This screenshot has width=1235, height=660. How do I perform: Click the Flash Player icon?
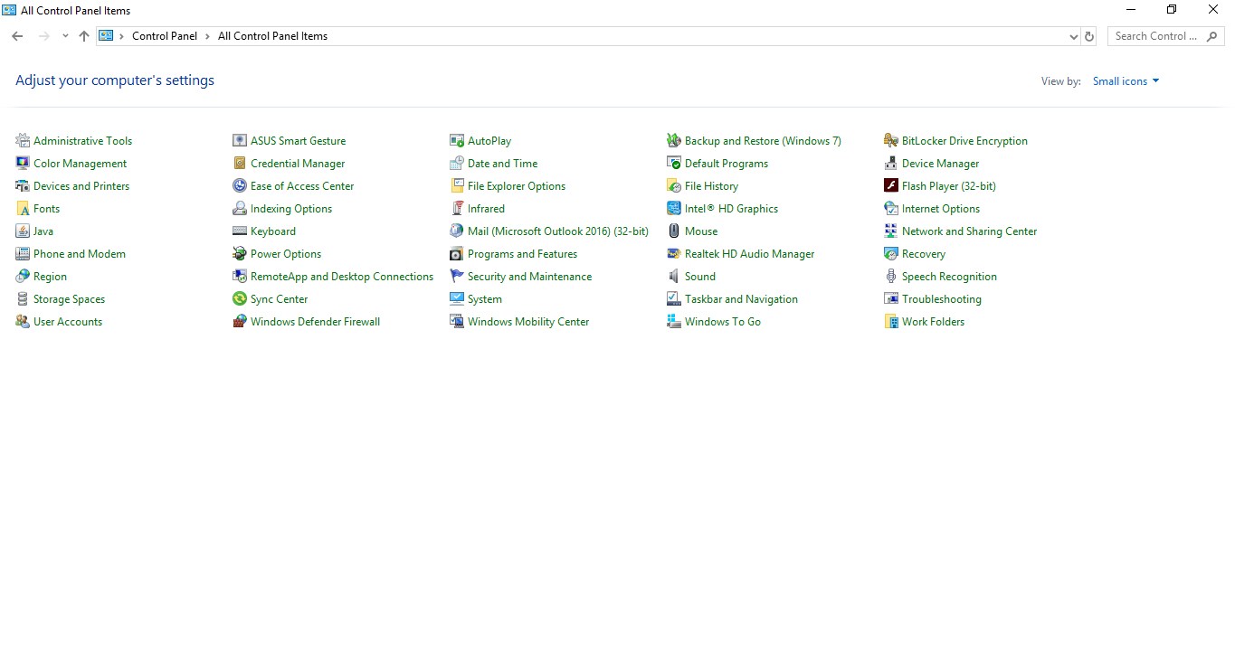[x=891, y=185]
